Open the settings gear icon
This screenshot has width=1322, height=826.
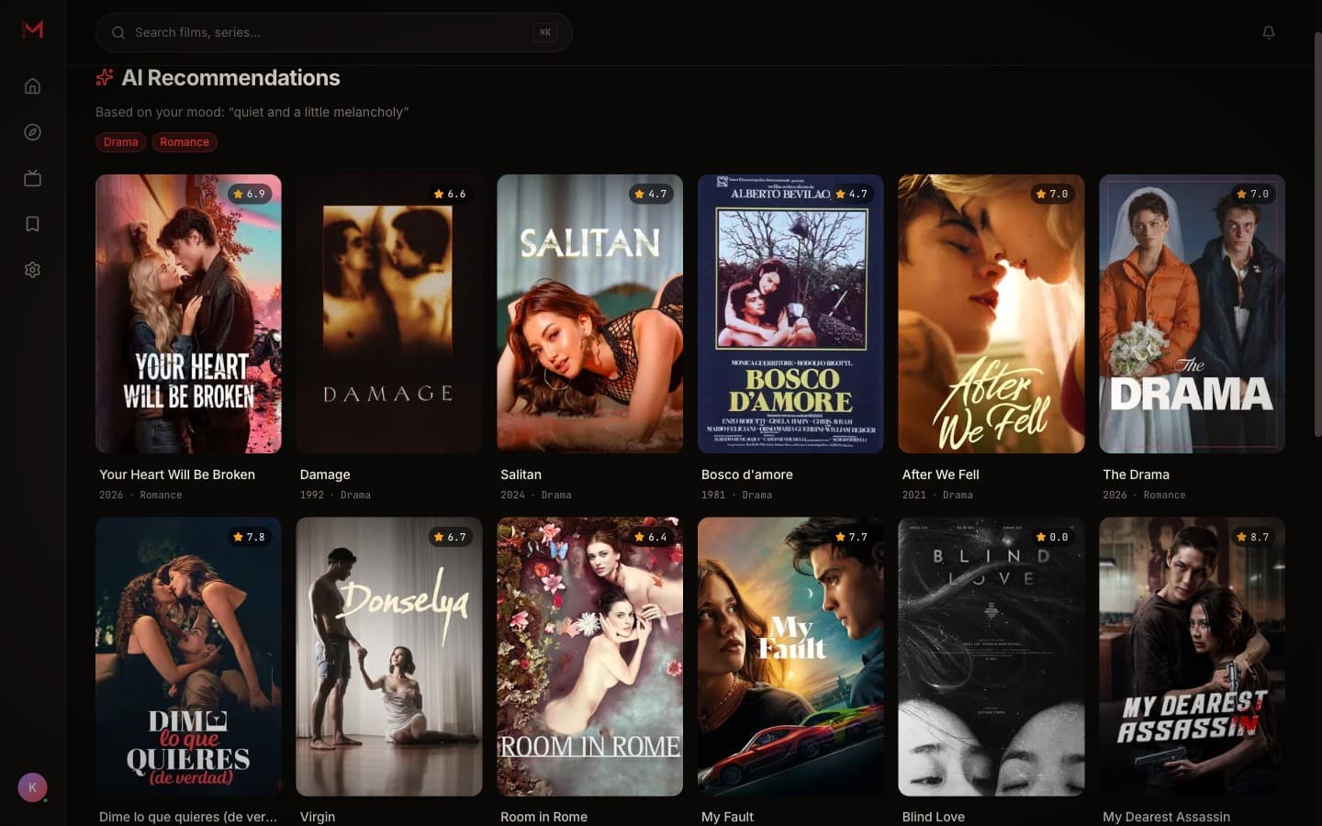tap(32, 270)
